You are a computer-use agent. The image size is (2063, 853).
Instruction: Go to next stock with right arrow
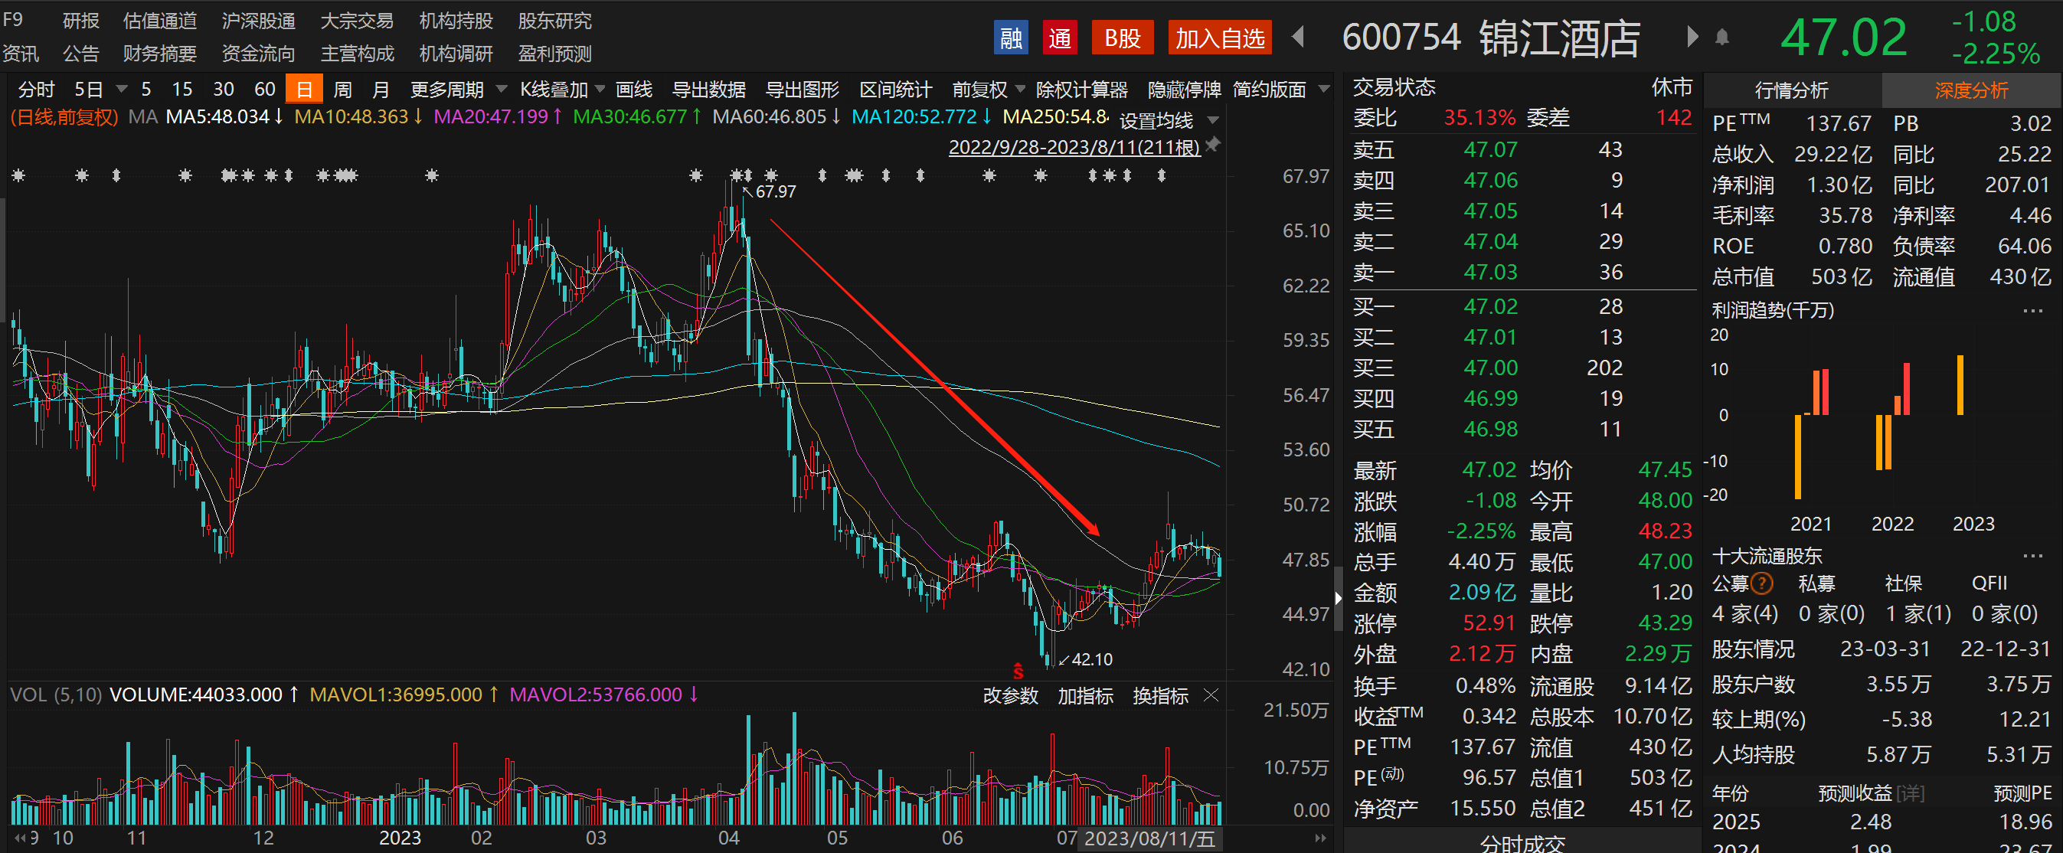[1692, 37]
